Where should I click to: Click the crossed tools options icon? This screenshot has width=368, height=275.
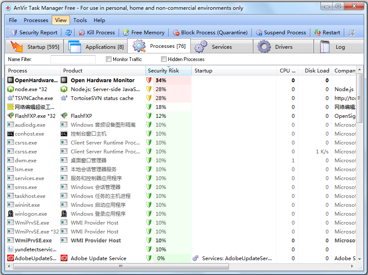tap(351, 32)
